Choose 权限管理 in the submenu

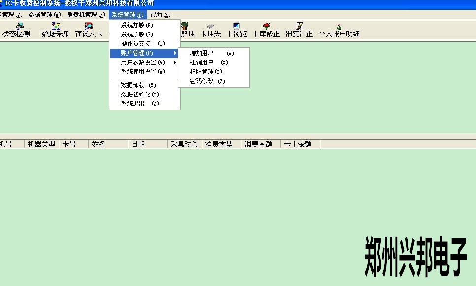tap(206, 72)
